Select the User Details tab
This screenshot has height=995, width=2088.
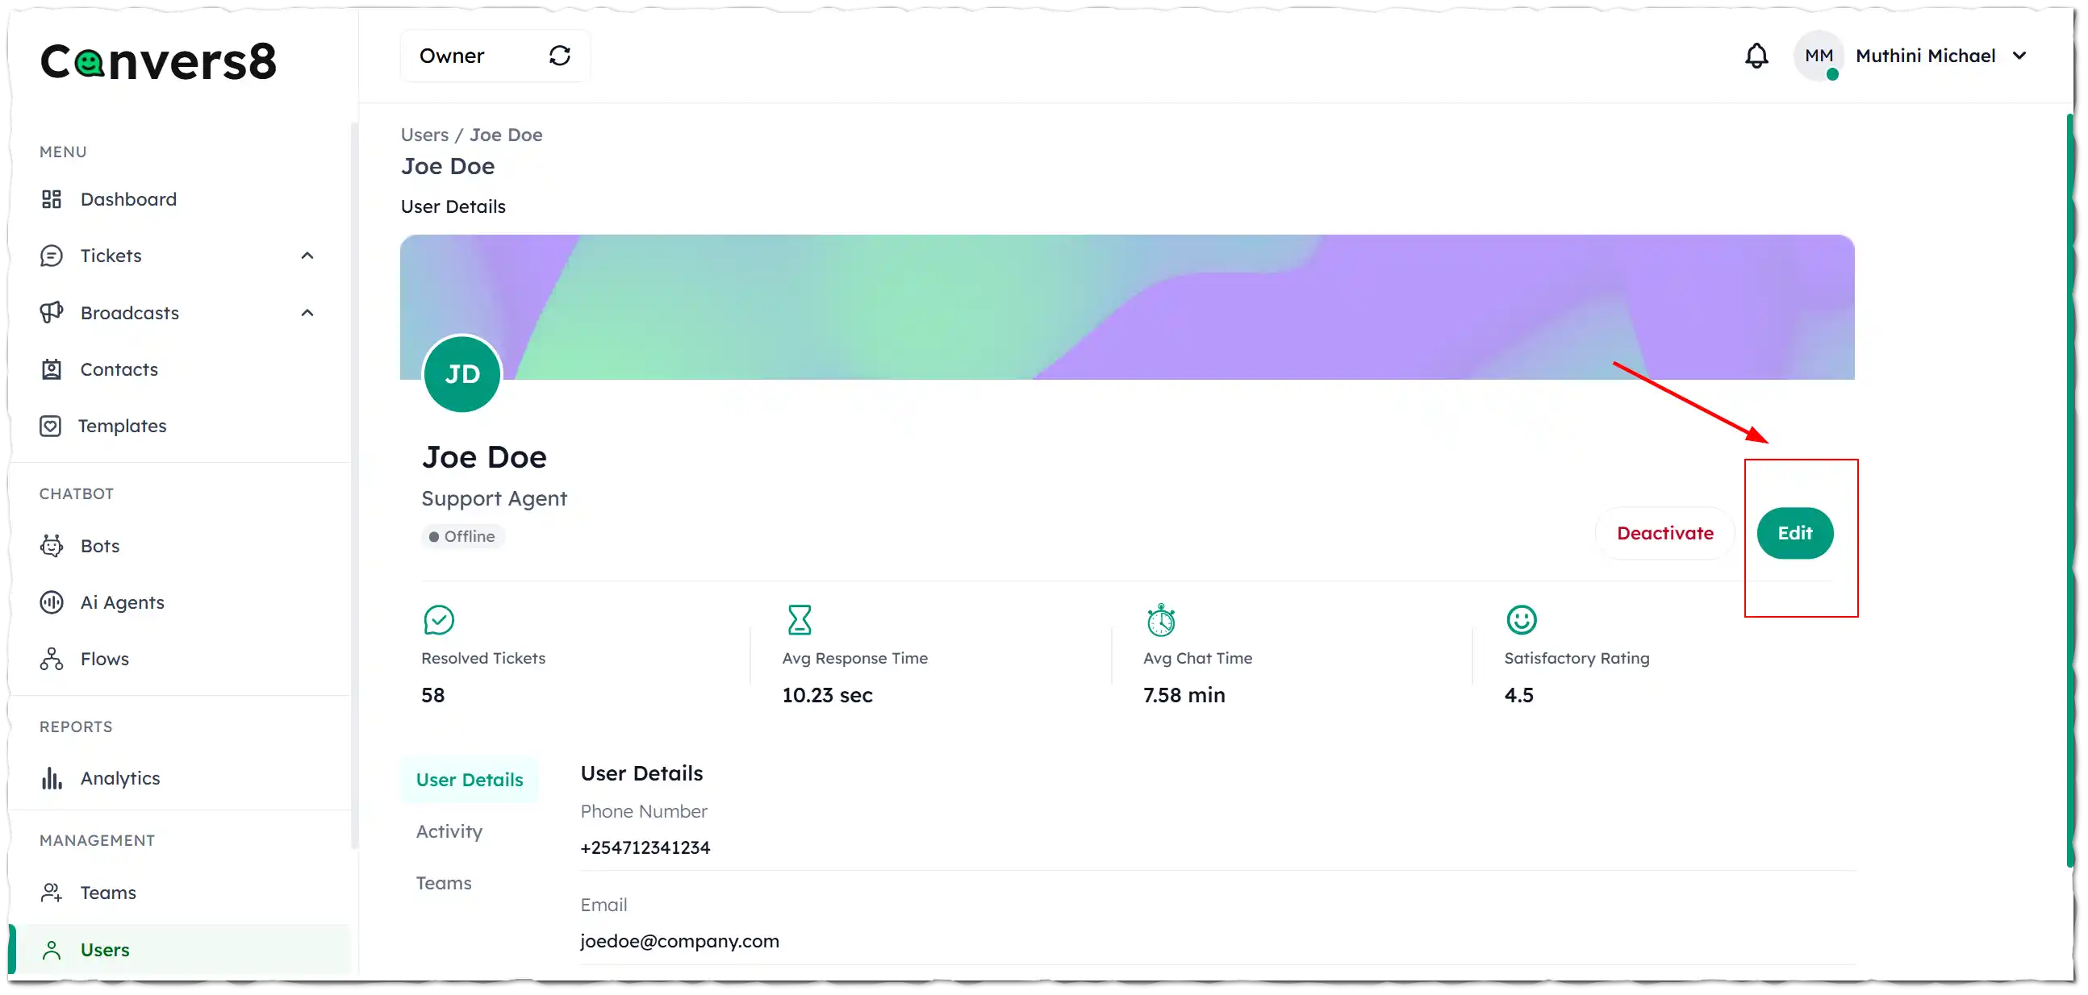(x=470, y=781)
